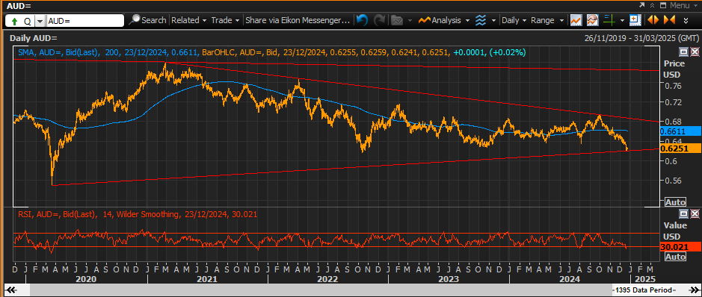Screen dimensions: 702x297
Task: Click the Auto button on price axis
Action: pyautogui.click(x=675, y=202)
